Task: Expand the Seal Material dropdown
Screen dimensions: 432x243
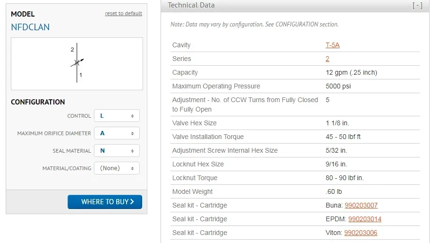Action: [117, 151]
